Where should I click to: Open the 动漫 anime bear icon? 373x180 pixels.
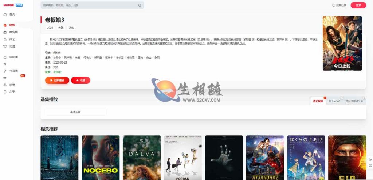click(x=5, y=46)
